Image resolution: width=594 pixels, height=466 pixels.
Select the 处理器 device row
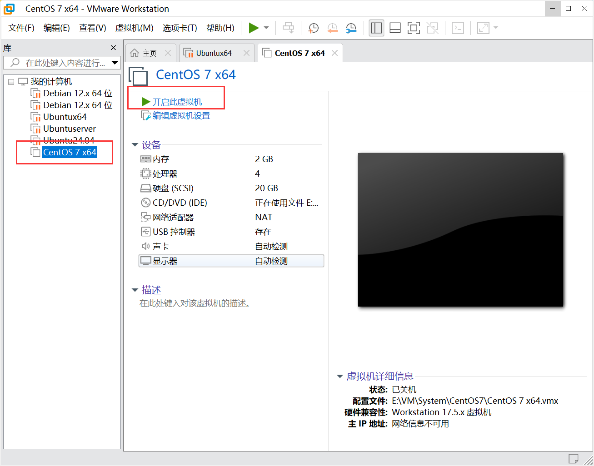click(231, 174)
